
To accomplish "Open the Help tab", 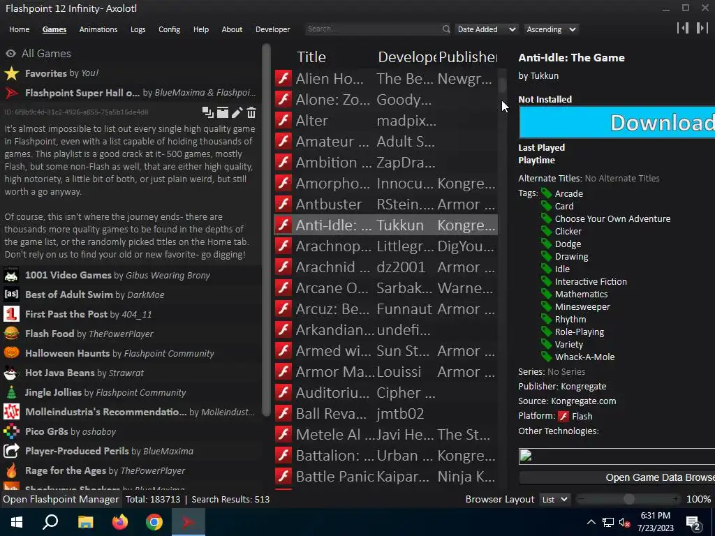I will pyautogui.click(x=200, y=29).
